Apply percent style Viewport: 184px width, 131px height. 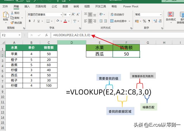tap(144, 21)
